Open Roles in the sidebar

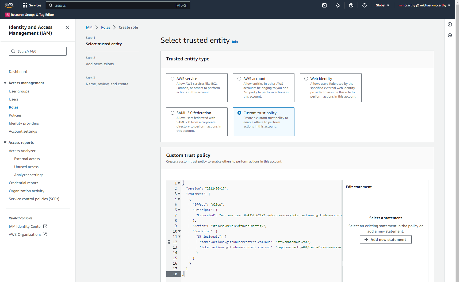14,107
